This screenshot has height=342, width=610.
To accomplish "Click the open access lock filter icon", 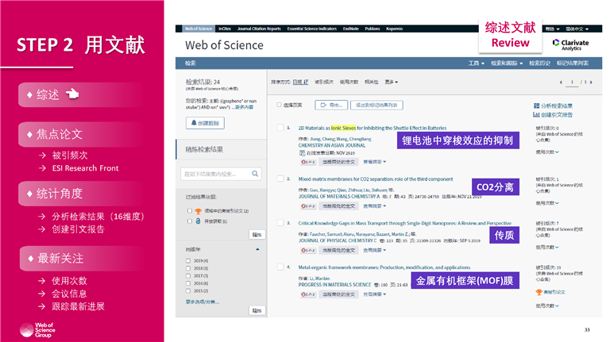I will 198,221.
